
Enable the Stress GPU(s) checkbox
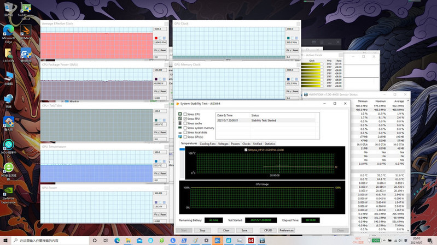coord(185,137)
